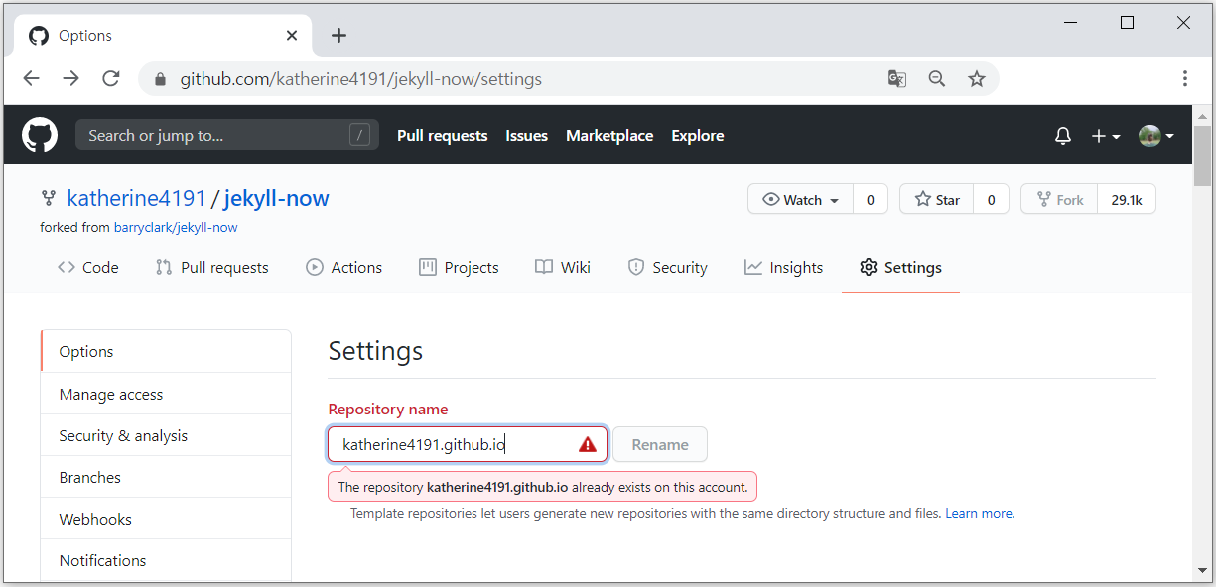The width and height of the screenshot is (1216, 587).
Task: Click the scrollbar up arrow
Action: (1203, 115)
